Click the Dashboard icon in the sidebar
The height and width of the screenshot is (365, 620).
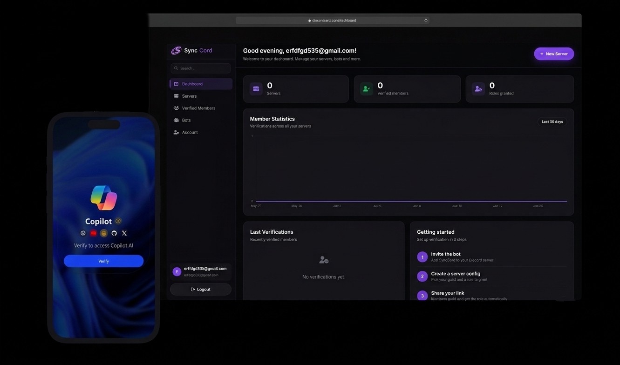pyautogui.click(x=176, y=84)
